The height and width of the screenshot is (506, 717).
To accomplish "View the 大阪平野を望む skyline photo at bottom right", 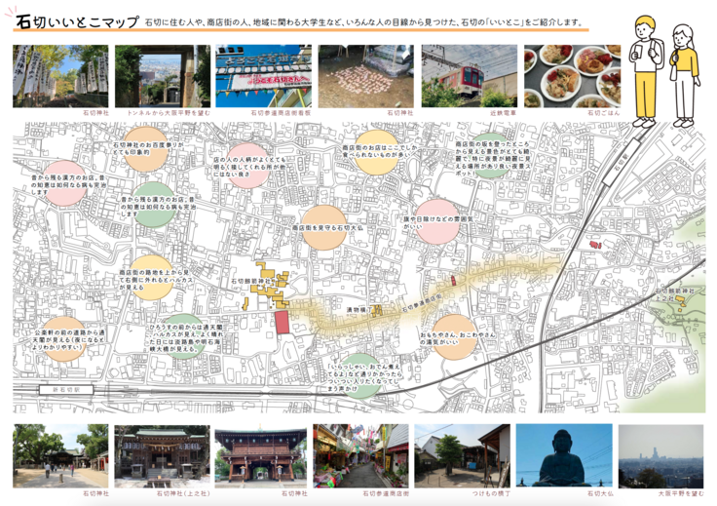I will [x=660, y=455].
